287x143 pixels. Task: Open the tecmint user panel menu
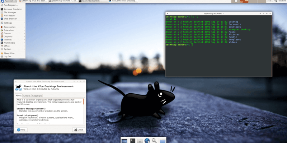click(282, 1)
